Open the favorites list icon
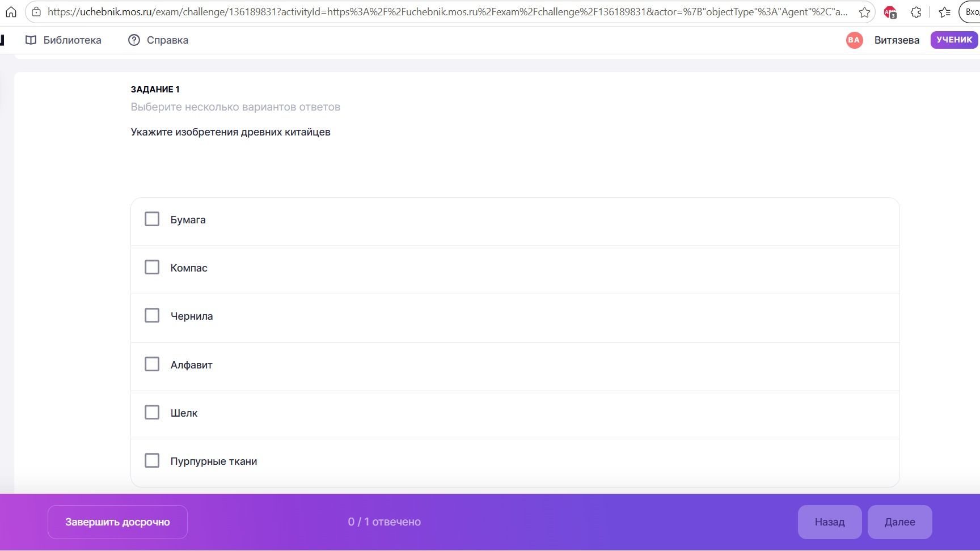The width and height of the screenshot is (980, 551). 944,12
